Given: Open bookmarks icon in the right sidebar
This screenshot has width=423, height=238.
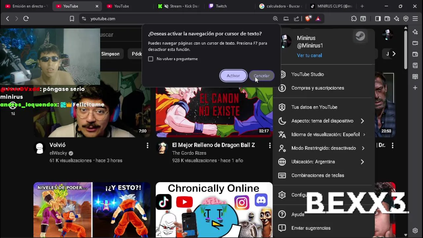Looking at the screenshot, I should [415, 65].
